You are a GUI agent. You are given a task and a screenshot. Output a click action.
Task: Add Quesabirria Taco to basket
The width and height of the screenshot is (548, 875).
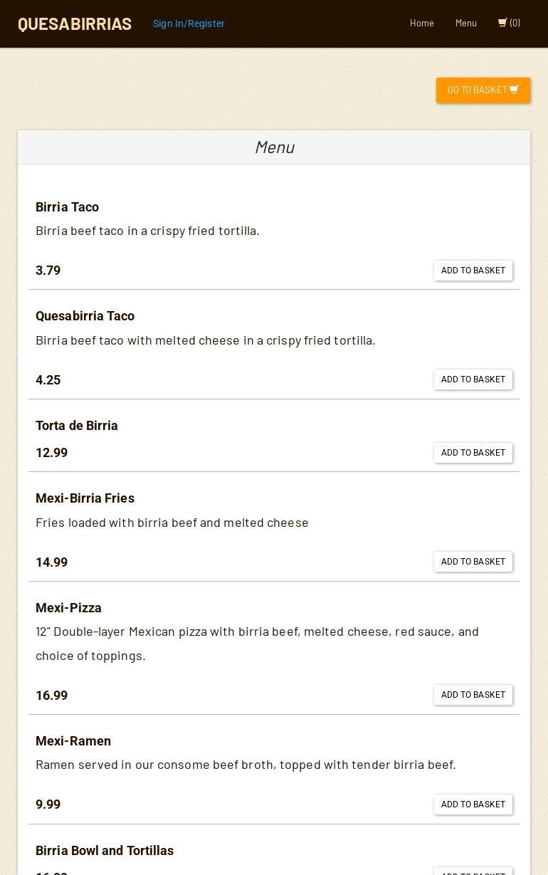click(x=473, y=379)
